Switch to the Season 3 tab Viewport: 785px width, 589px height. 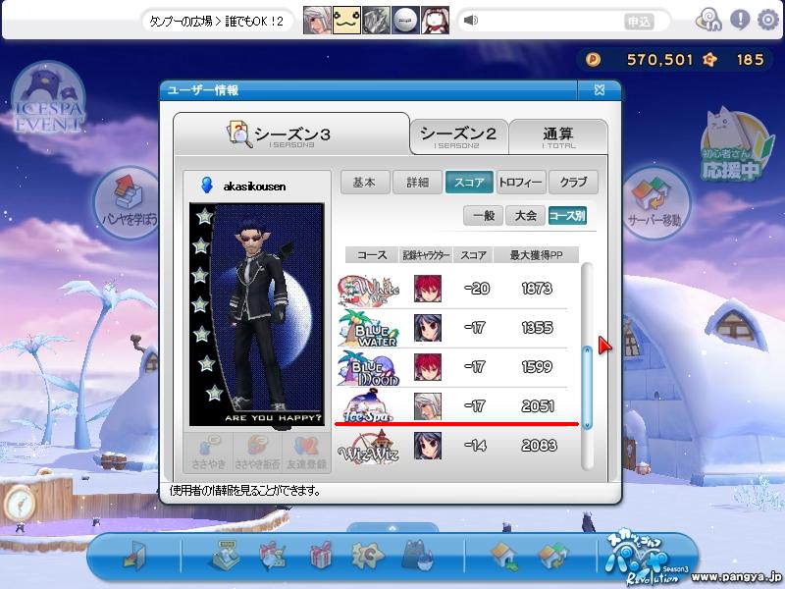pyautogui.click(x=291, y=134)
